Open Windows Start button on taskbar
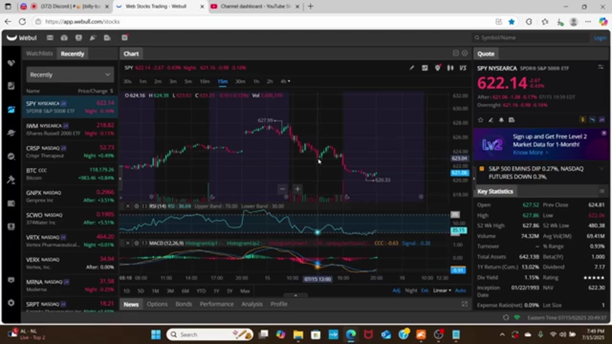This screenshot has height=344, width=612. (156, 334)
